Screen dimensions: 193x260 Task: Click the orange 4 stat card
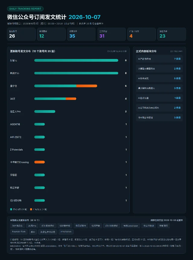click(141, 34)
